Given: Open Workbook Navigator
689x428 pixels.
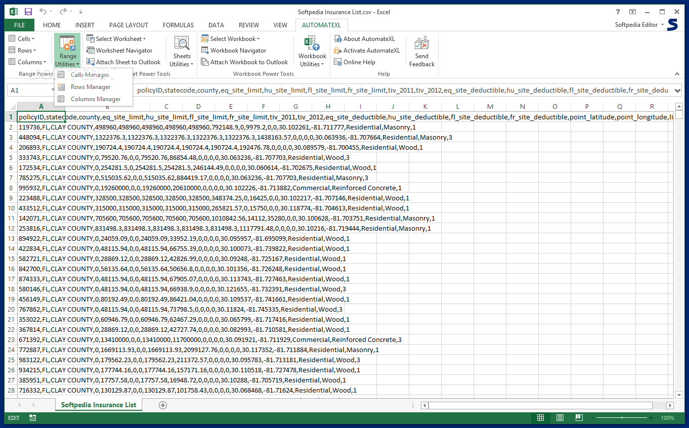Looking at the screenshot, I should click(234, 51).
